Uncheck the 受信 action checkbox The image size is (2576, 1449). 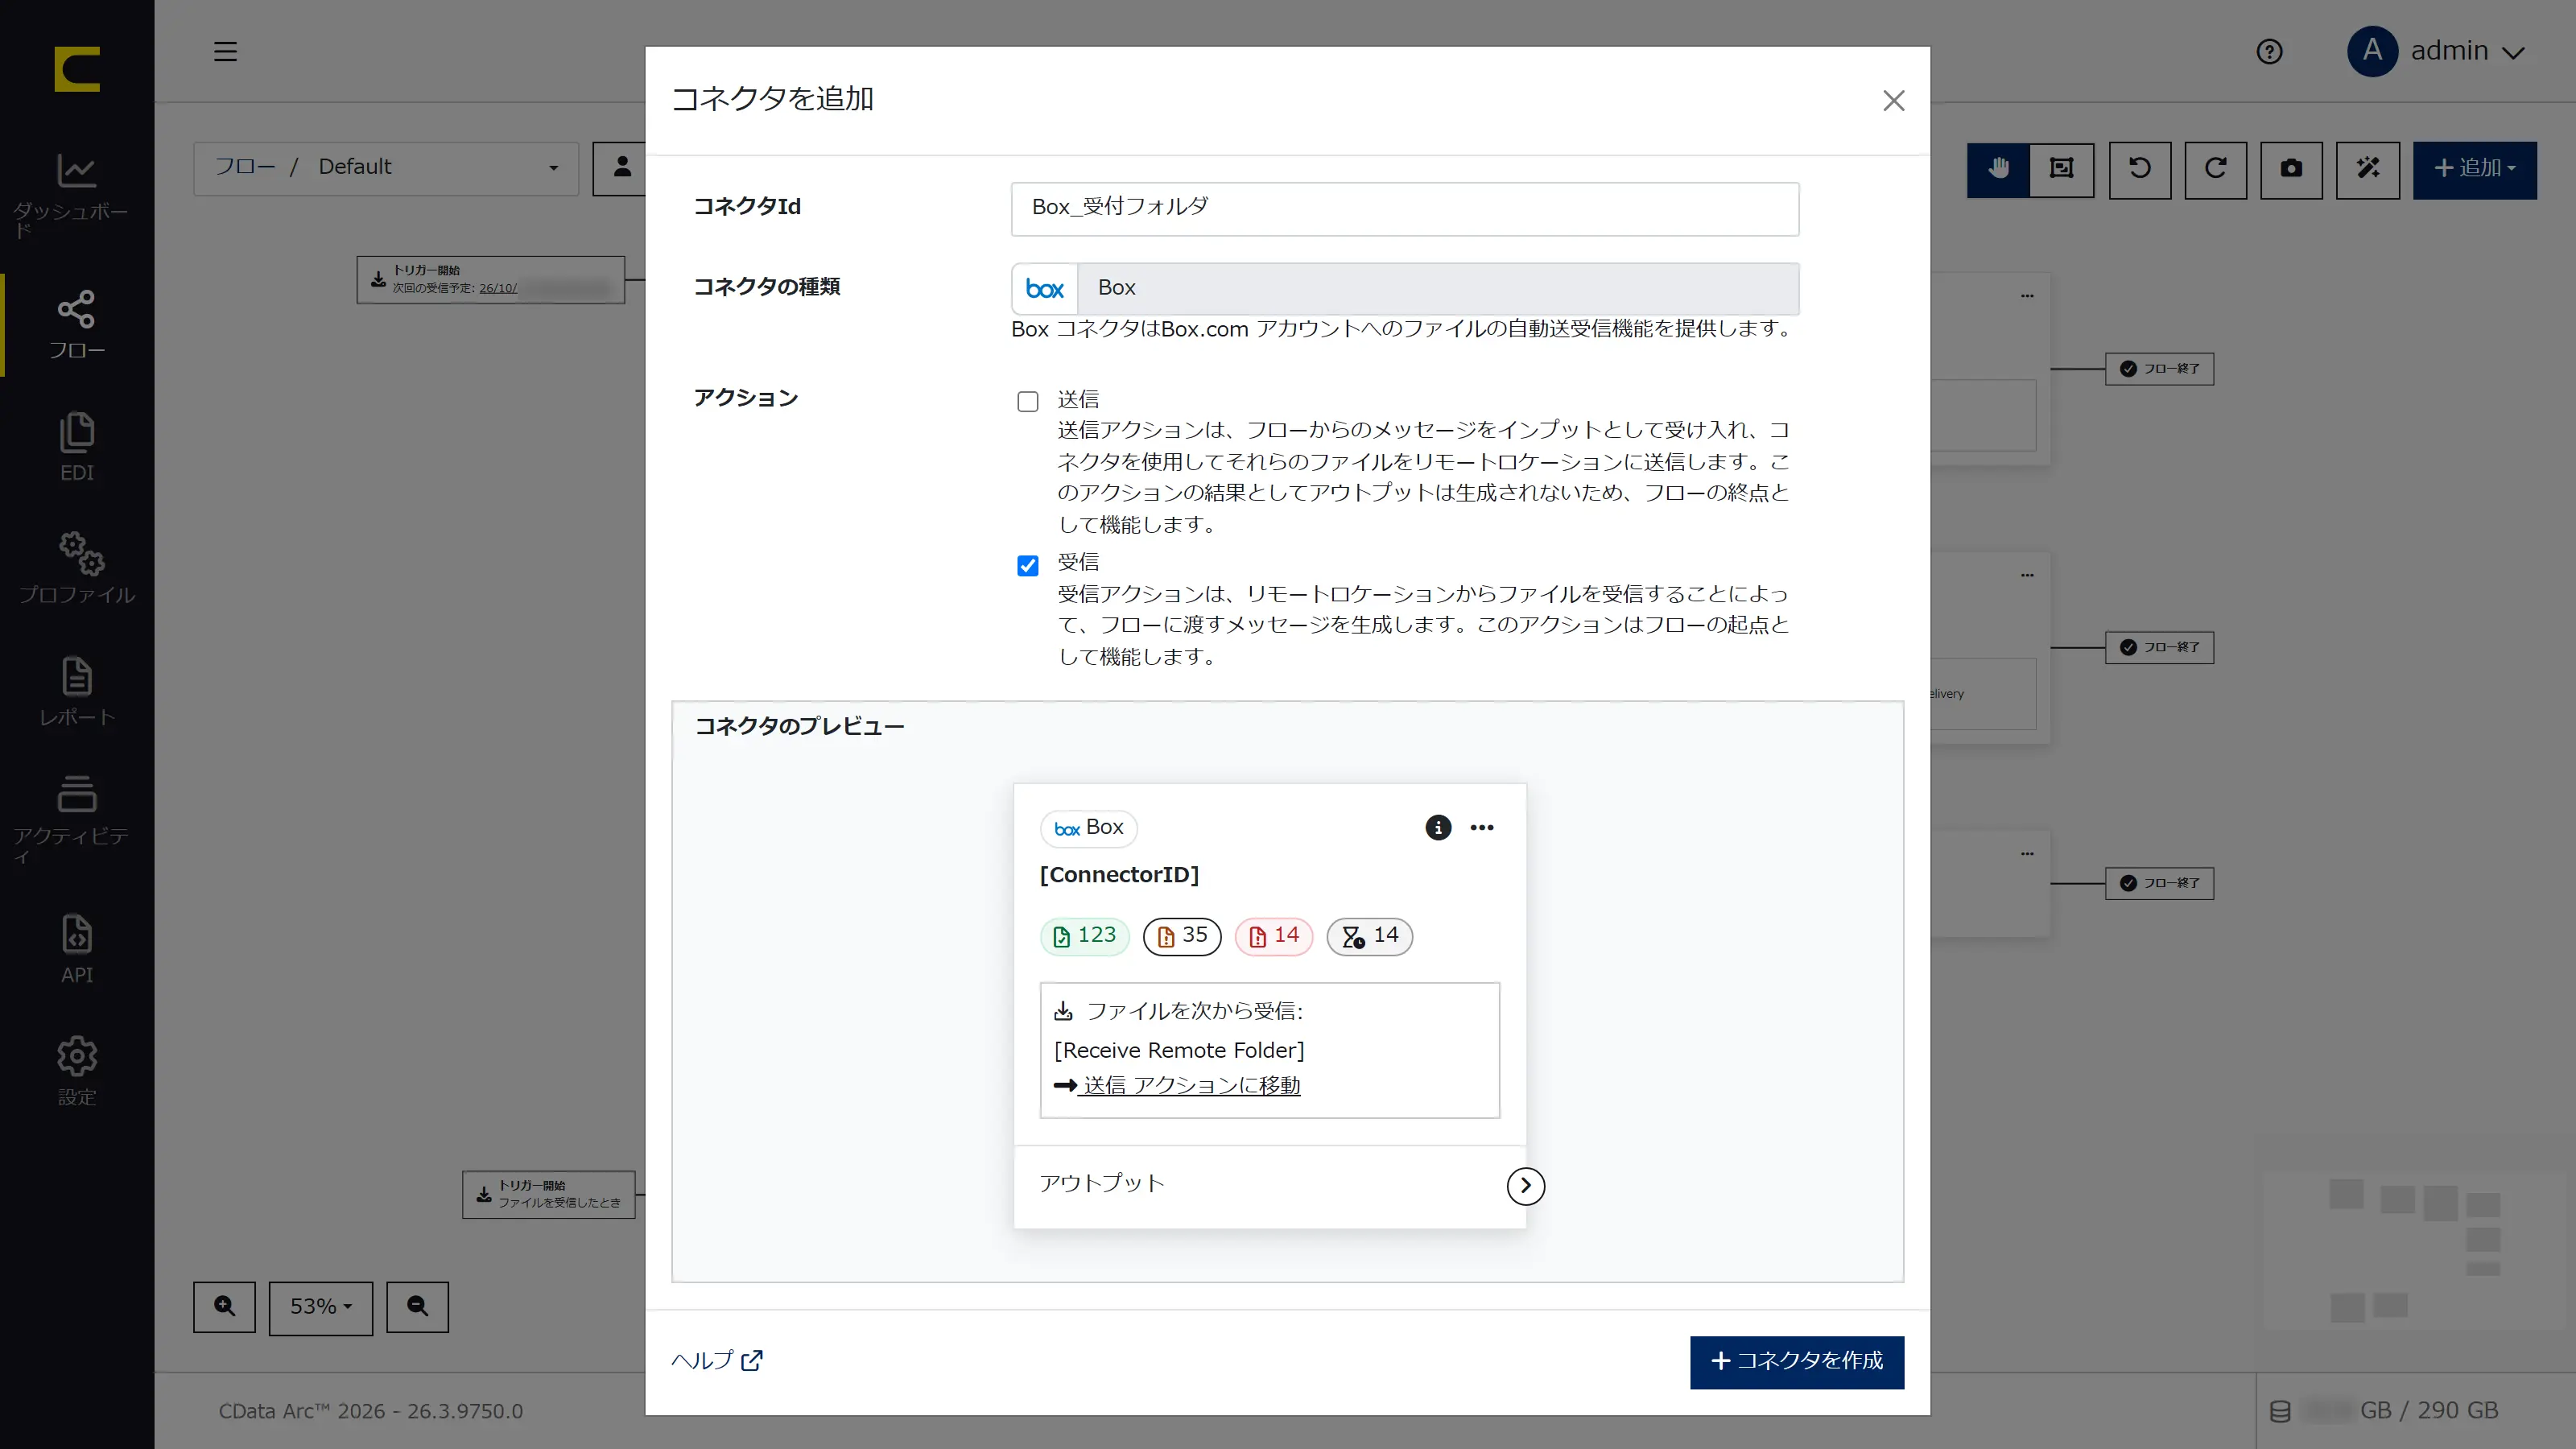click(1027, 565)
